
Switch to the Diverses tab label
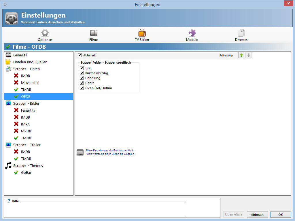(241, 40)
